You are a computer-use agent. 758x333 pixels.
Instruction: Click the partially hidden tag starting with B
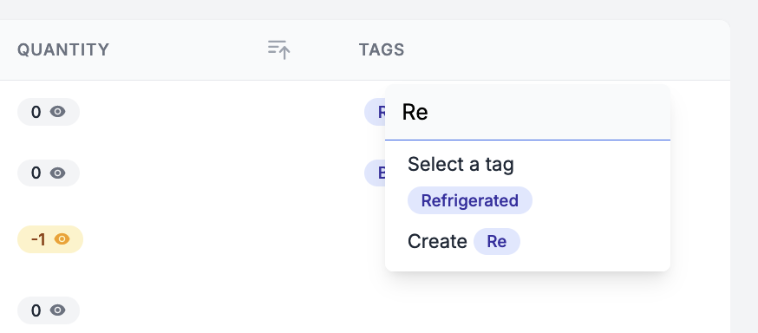[376, 173]
